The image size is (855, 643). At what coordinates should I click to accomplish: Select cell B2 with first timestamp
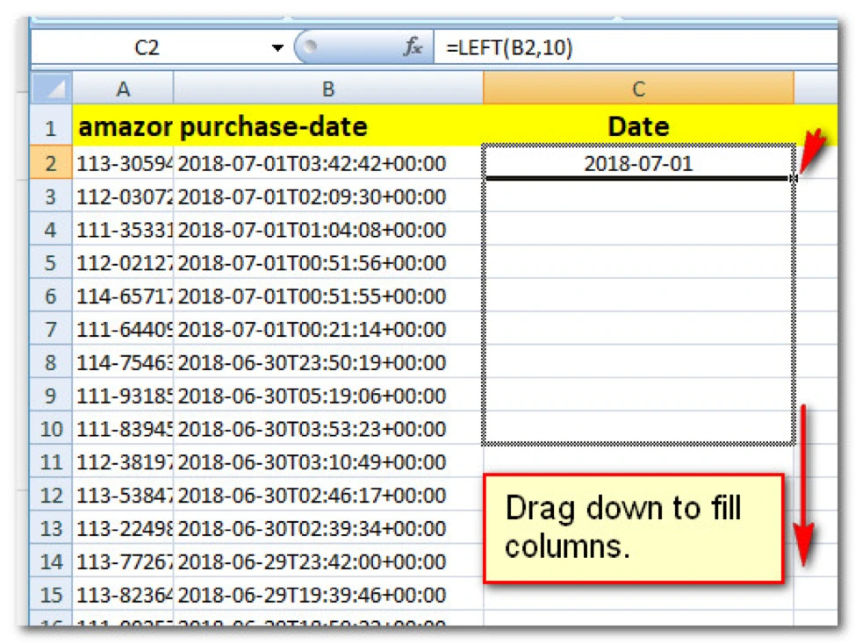[x=327, y=163]
